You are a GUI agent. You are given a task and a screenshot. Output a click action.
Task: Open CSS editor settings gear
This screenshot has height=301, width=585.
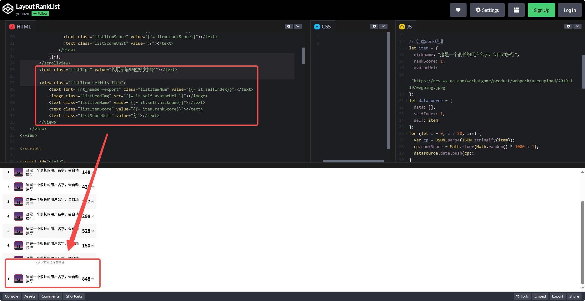[x=374, y=26]
